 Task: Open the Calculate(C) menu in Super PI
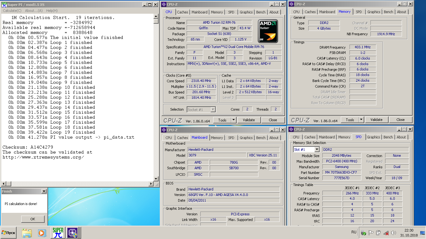click(x=12, y=11)
